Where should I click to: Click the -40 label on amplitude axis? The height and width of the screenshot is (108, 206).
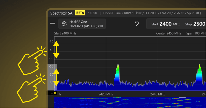coord(51,50)
